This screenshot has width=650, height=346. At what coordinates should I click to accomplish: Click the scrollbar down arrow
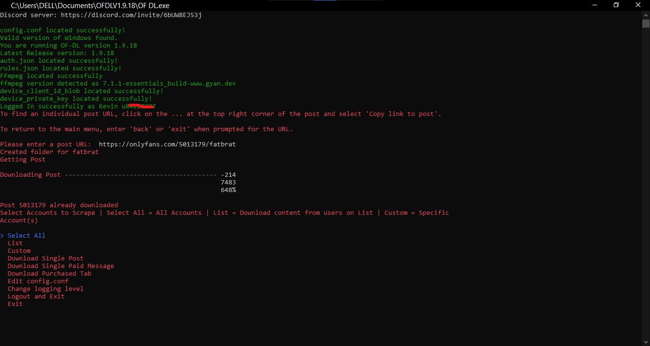point(646,342)
